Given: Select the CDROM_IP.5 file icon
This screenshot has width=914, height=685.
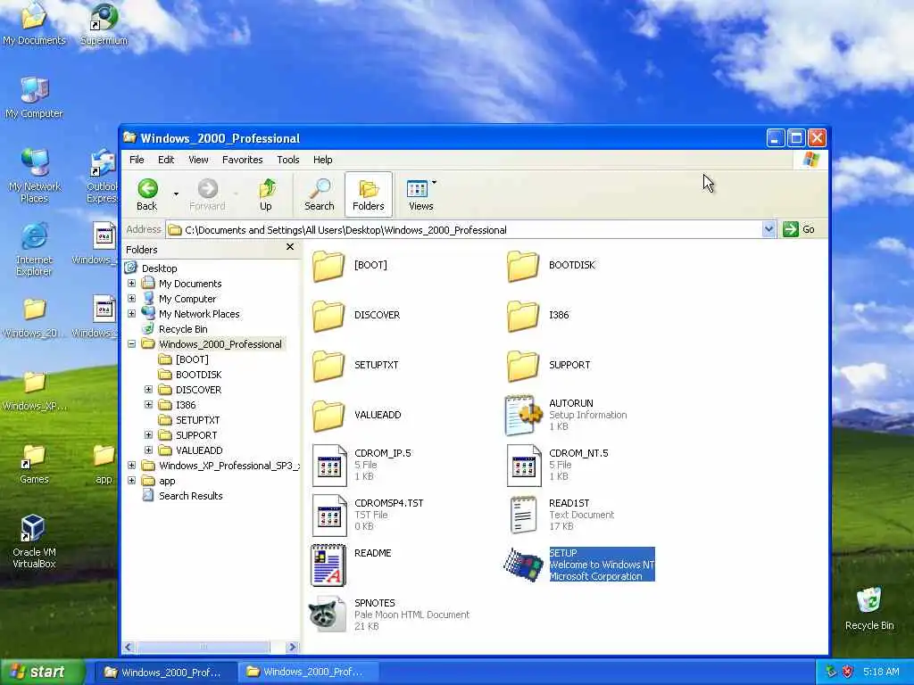Looking at the screenshot, I should pos(329,466).
